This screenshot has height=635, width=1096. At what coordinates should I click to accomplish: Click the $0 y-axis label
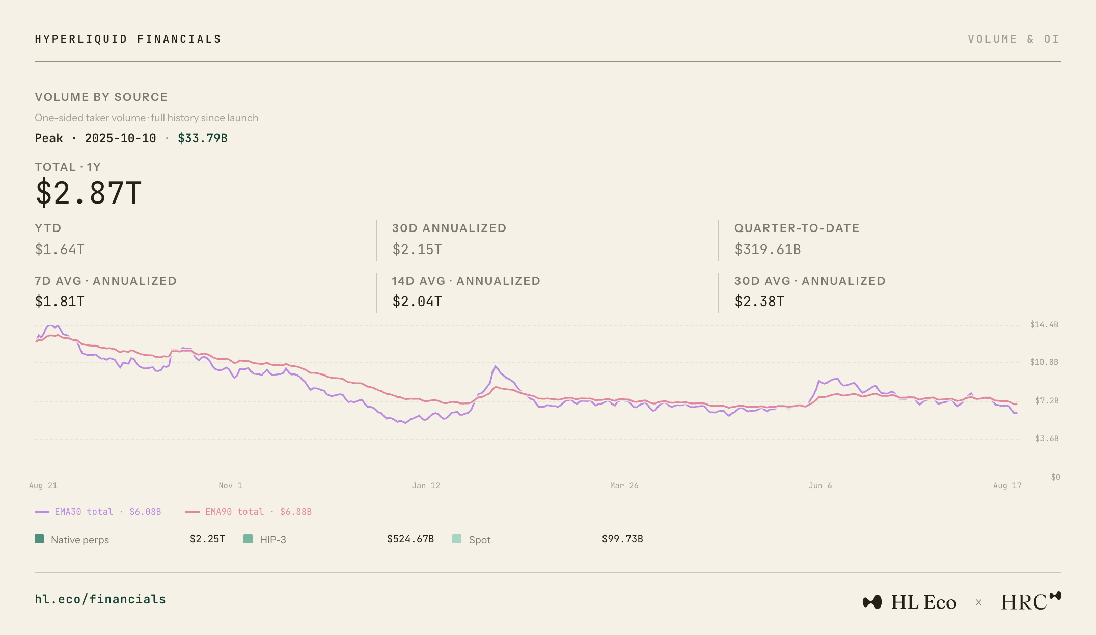pyautogui.click(x=1055, y=477)
